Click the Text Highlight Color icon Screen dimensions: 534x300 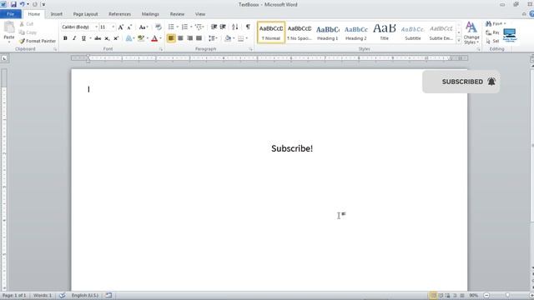141,38
